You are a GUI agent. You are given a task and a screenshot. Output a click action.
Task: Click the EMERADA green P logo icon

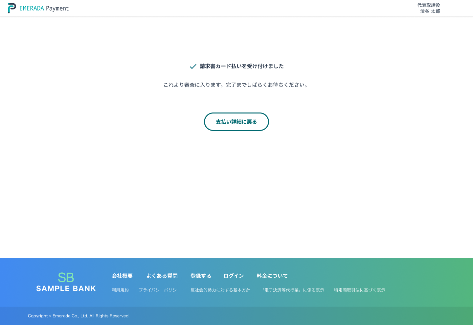coord(12,8)
